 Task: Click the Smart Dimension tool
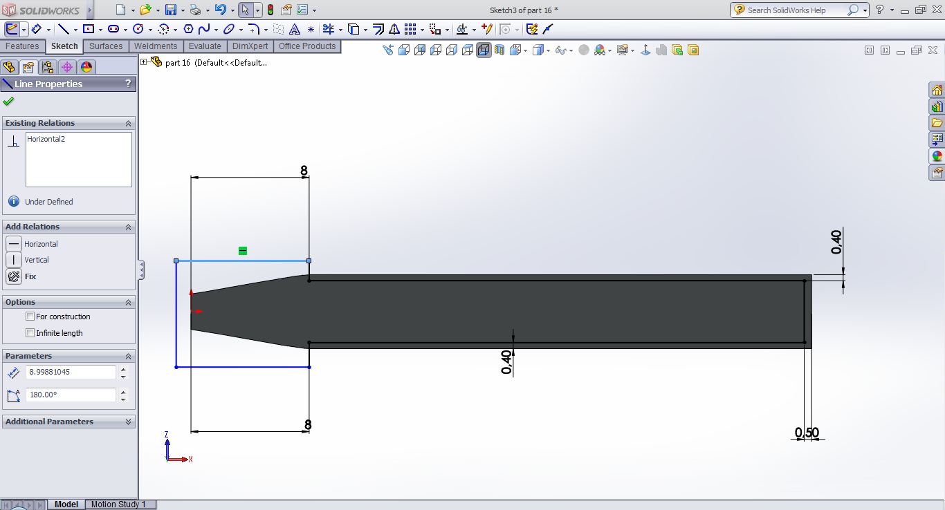click(x=35, y=29)
